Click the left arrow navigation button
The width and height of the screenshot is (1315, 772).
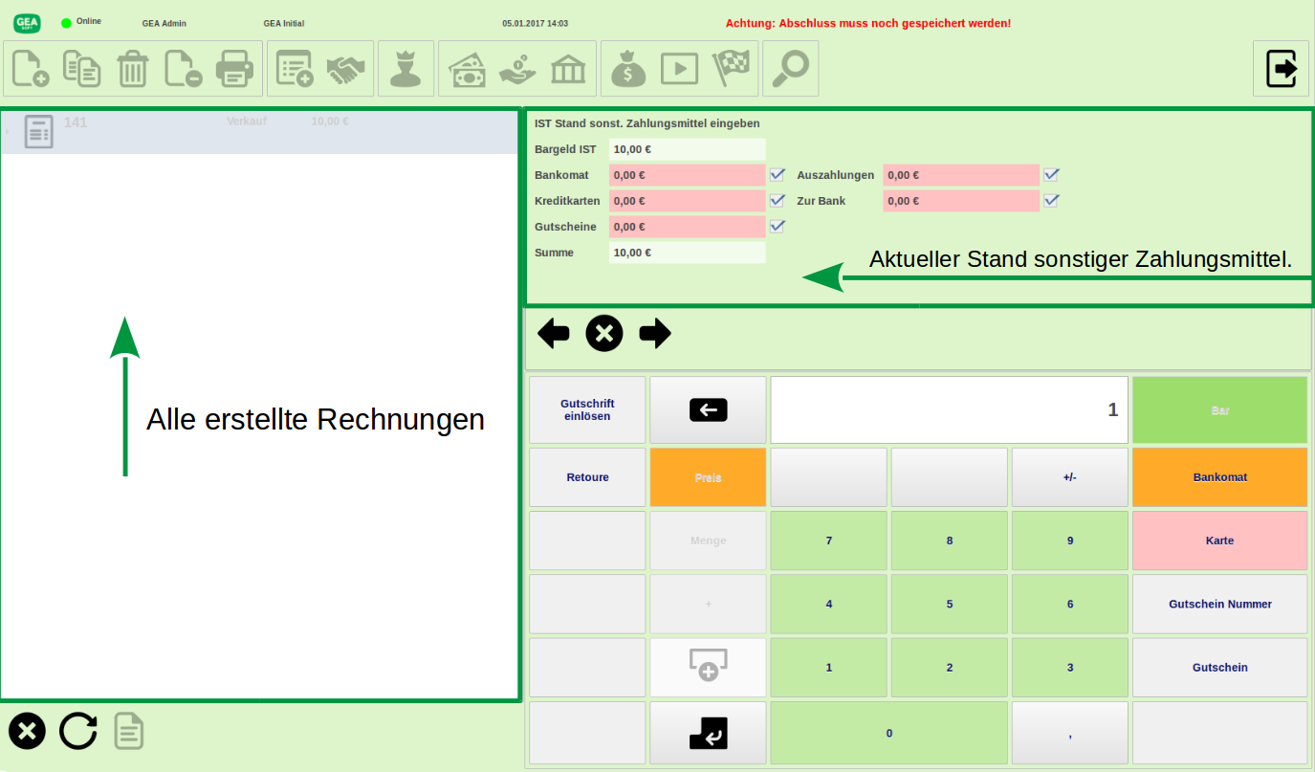(554, 333)
